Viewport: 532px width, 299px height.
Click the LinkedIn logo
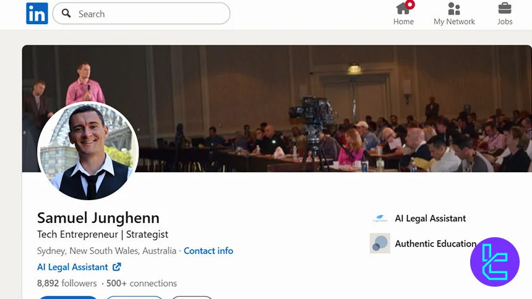(36, 14)
